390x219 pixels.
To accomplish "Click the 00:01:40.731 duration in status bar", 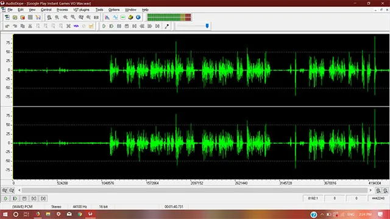I will pos(174,207).
